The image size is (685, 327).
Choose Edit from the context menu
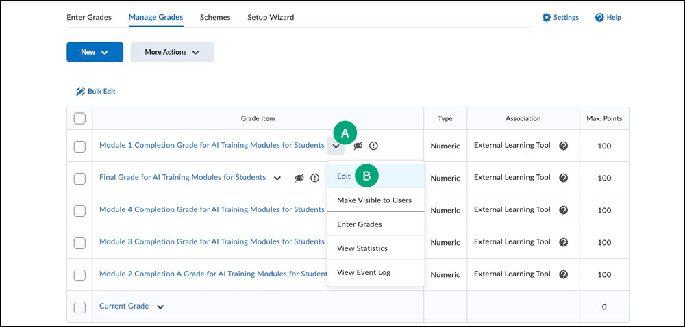[x=375, y=176]
